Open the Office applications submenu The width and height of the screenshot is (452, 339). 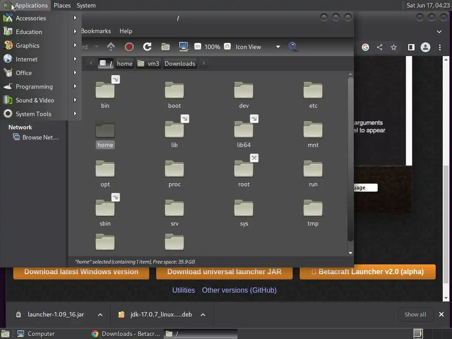pos(40,73)
